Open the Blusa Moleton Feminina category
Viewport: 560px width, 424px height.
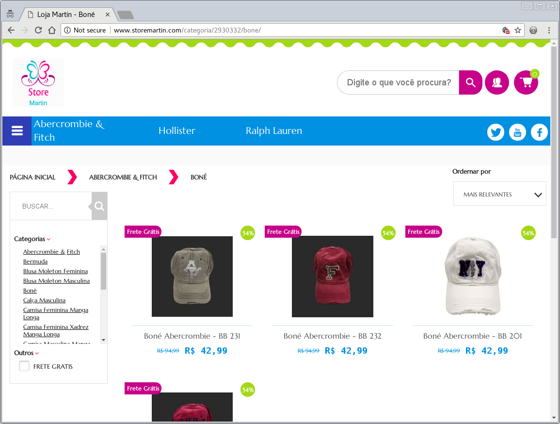(55, 271)
